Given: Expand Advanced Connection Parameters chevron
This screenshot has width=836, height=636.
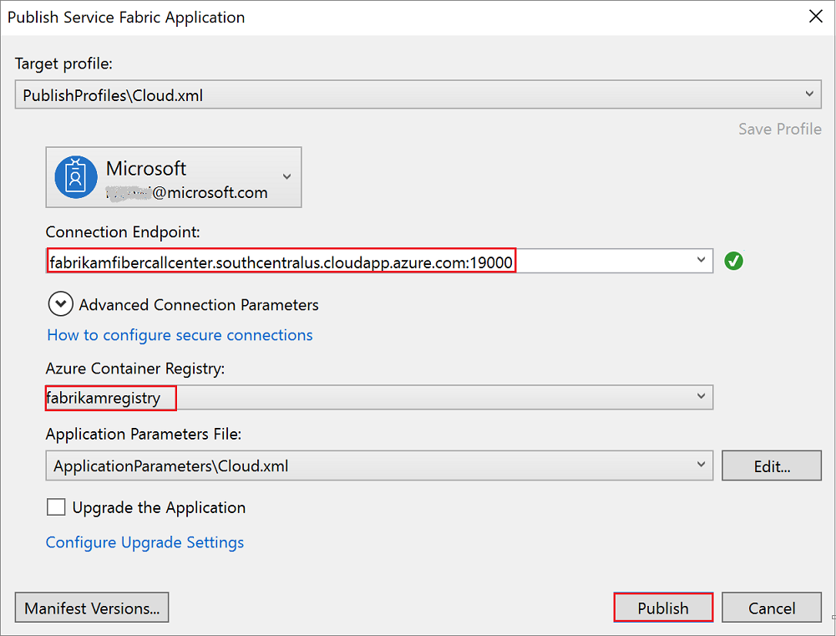Looking at the screenshot, I should click(x=61, y=304).
